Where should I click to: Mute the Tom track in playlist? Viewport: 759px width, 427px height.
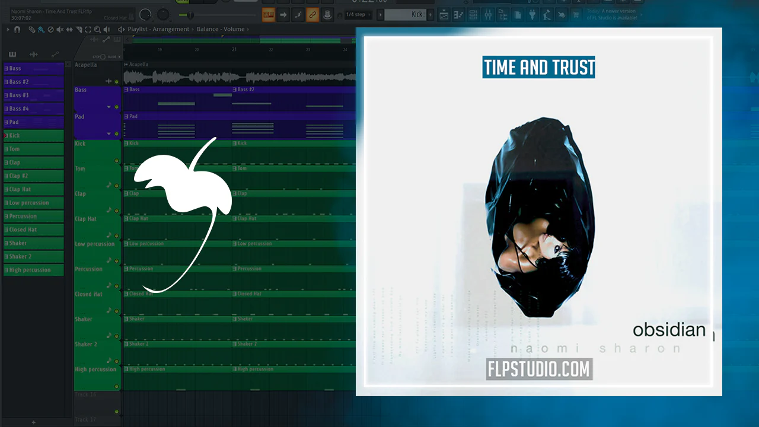point(116,186)
